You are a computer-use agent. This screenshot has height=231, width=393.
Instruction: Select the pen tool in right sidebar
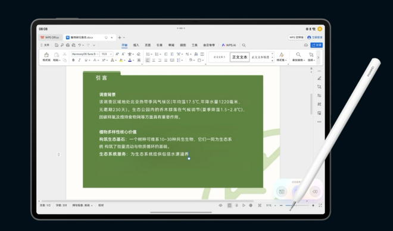coord(319,78)
